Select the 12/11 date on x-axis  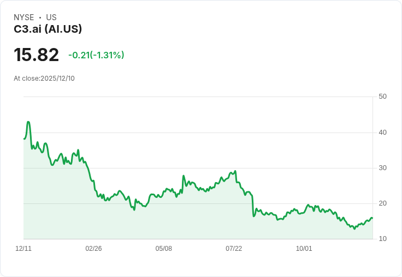[x=23, y=249]
